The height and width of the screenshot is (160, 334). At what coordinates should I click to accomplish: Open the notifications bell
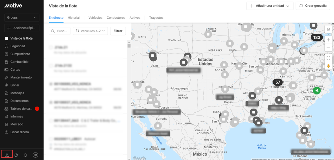[25, 155]
